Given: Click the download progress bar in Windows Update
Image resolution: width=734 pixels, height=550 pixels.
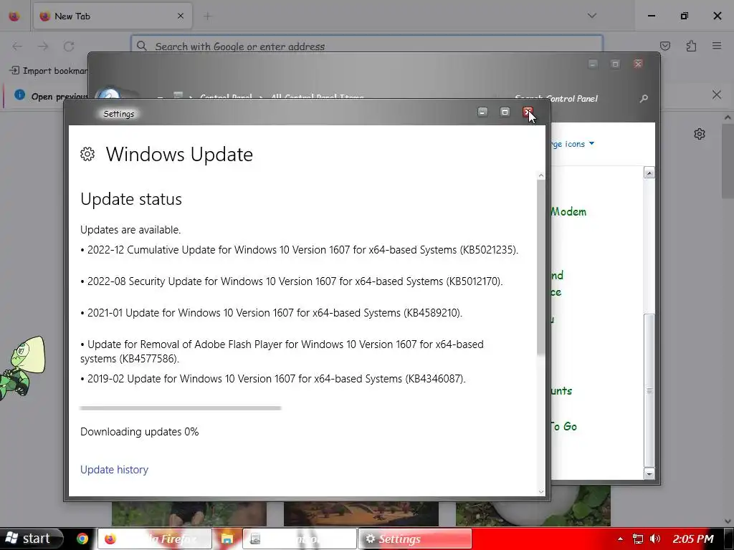Looking at the screenshot, I should point(181,408).
